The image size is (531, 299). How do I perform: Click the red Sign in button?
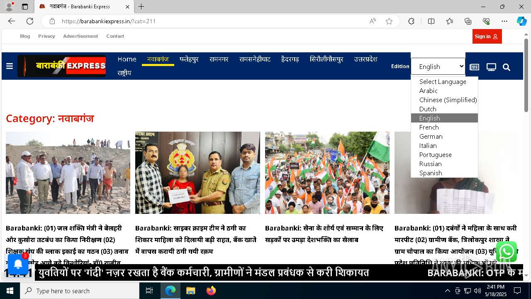487,37
